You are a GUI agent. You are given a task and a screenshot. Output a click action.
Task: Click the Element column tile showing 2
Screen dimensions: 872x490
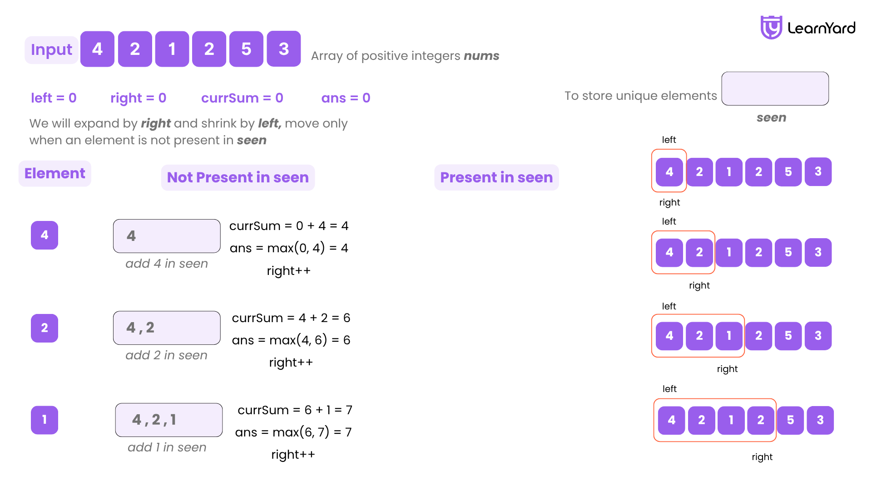tap(45, 328)
